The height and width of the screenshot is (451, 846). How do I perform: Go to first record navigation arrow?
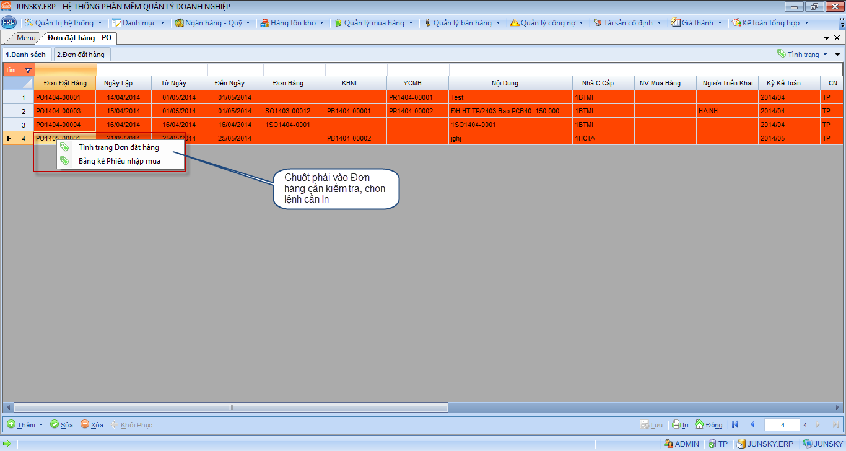(x=735, y=425)
